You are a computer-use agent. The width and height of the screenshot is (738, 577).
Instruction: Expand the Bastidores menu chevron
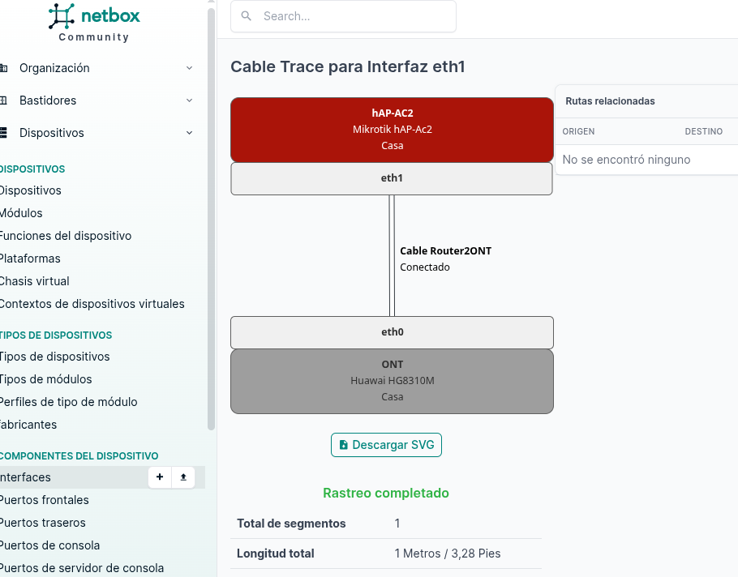point(189,100)
